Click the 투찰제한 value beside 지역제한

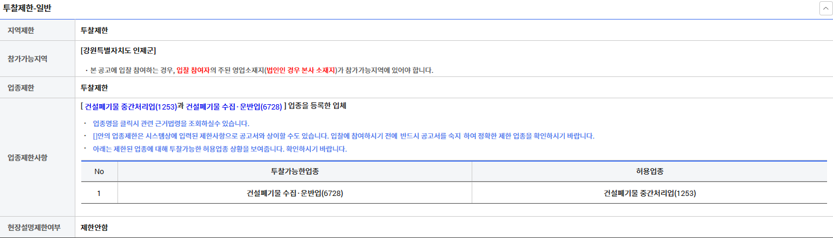pos(94,30)
